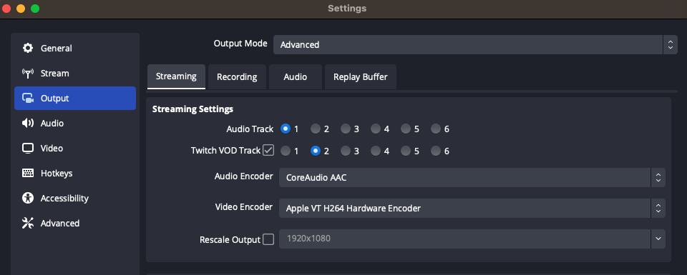Click the green zoom window button
687x275 pixels.
point(35,9)
